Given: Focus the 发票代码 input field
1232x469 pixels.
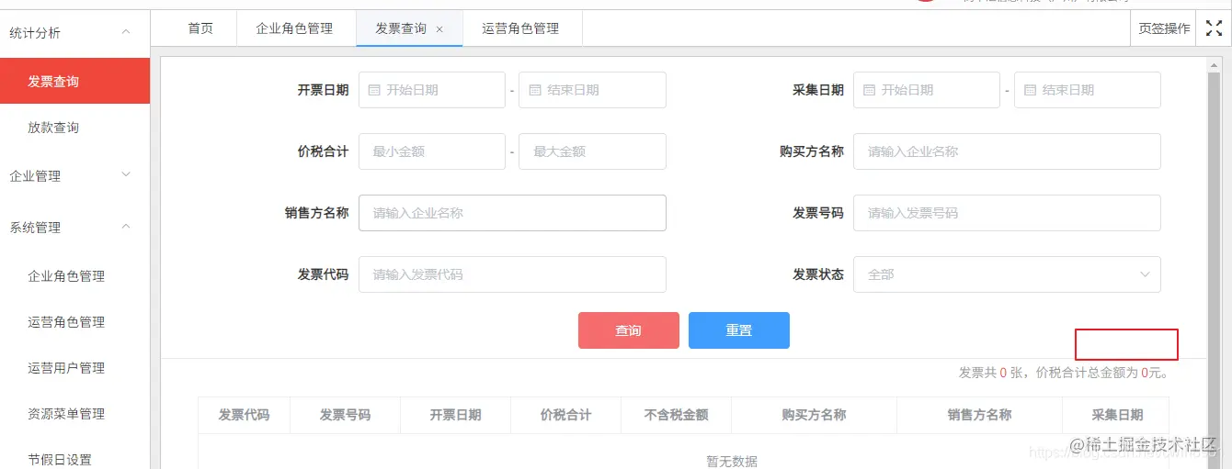Looking at the screenshot, I should (512, 274).
